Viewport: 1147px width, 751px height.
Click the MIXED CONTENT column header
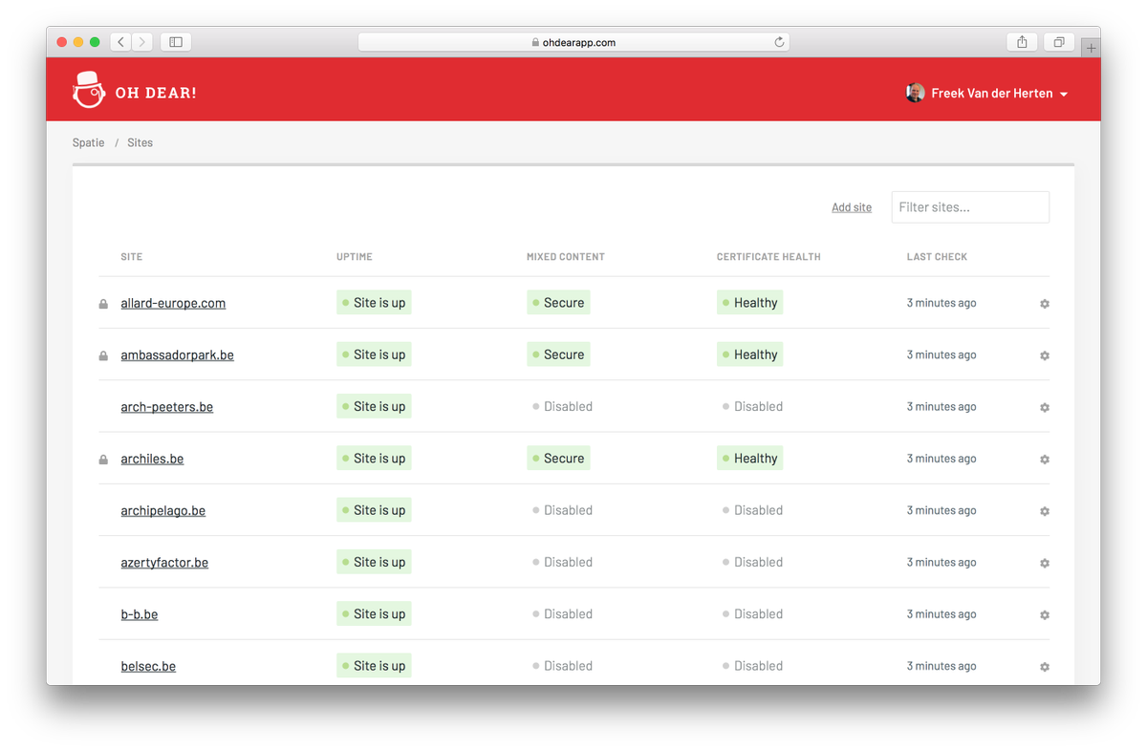click(x=566, y=257)
